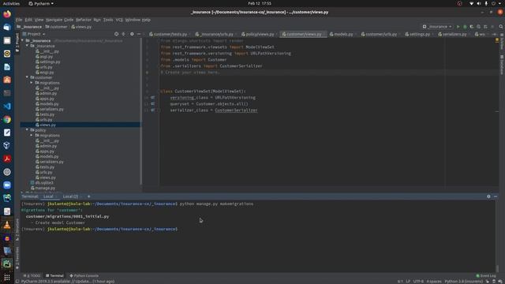Image resolution: width=505 pixels, height=284 pixels.
Task: Expand customer migrations folder
Action: pyautogui.click(x=32, y=83)
